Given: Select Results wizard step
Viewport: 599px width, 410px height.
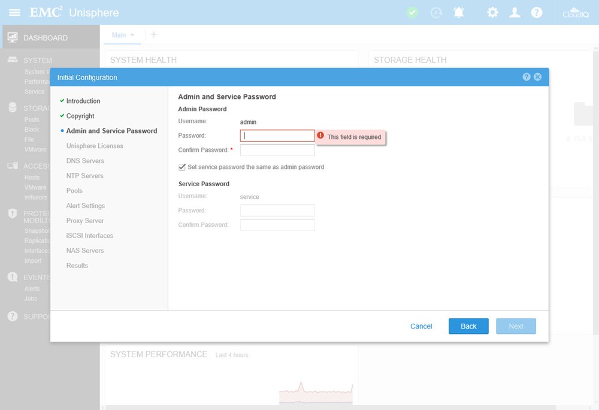Looking at the screenshot, I should point(77,265).
